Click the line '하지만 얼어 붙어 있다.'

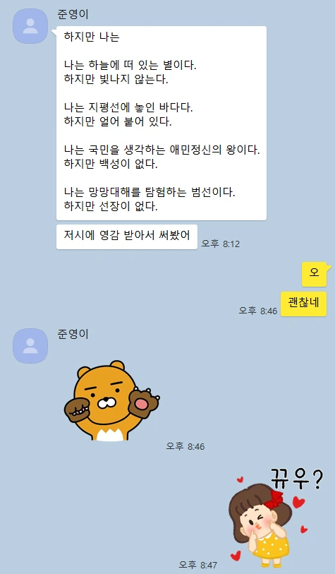(x=118, y=121)
